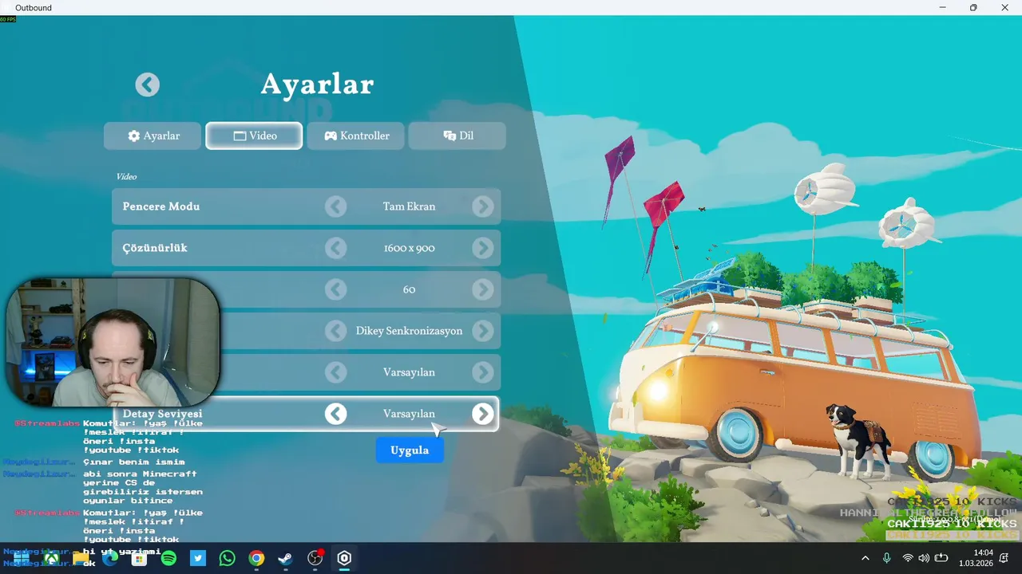This screenshot has height=574, width=1022.
Task: Open OBS Studio from the taskbar
Action: [x=315, y=559]
